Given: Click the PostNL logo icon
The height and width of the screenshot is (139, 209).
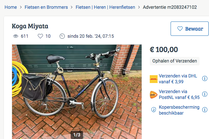Looking at the screenshot, I should pyautogui.click(x=154, y=95).
